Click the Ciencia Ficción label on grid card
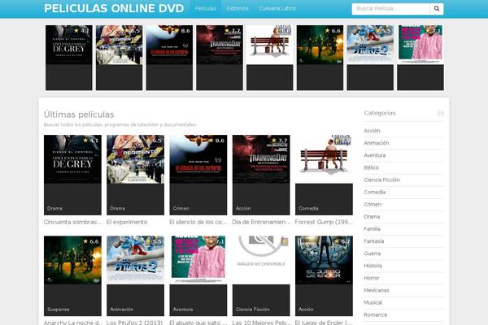This screenshot has height=325, width=488. point(253,310)
